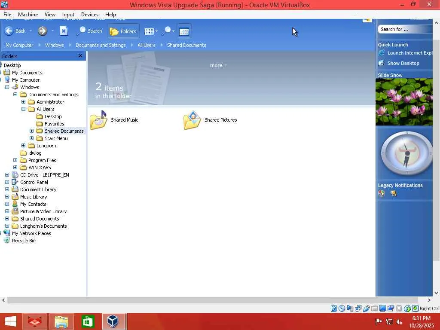Screen dimensions: 440x330
Task: Go to All Users breadcrumb
Action: coord(146,45)
